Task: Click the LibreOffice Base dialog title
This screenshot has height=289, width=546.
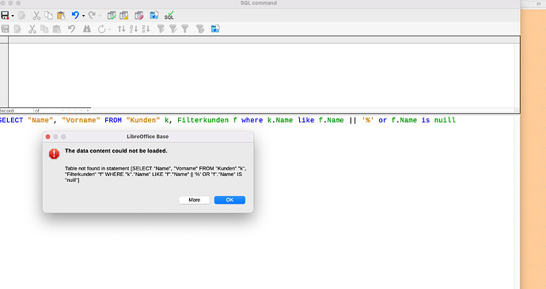Action: tap(148, 137)
